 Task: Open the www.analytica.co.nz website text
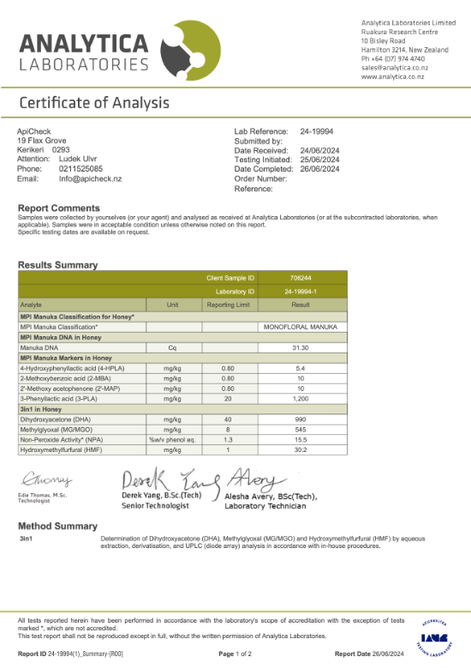tap(392, 77)
